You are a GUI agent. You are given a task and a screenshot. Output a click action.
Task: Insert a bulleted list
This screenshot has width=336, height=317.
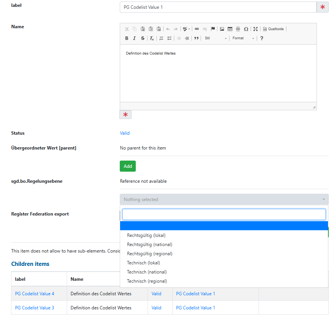point(169,38)
